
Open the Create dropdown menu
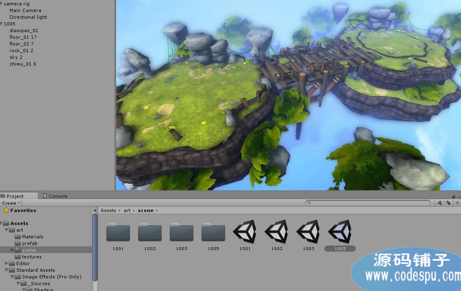[x=11, y=203]
